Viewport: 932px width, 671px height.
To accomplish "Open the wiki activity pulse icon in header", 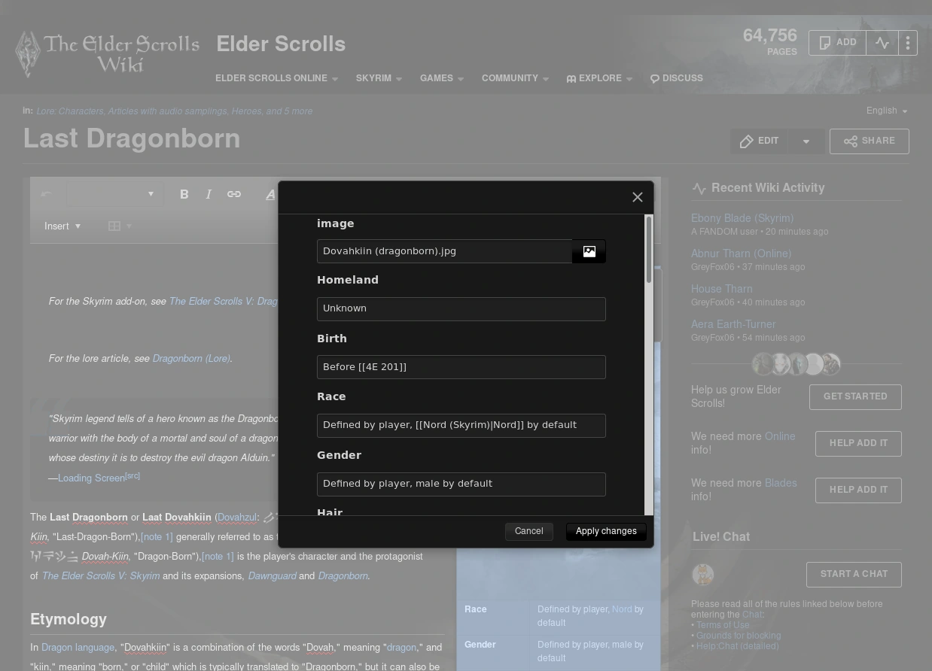I will [882, 43].
